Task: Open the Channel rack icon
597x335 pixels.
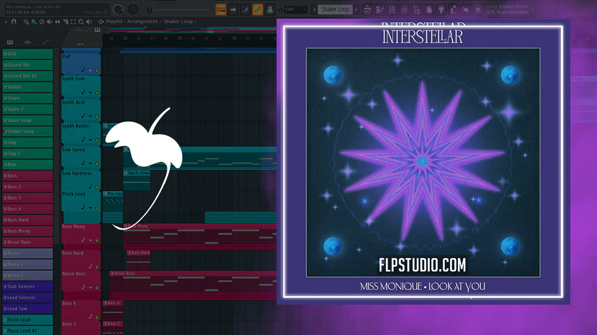Action: tap(392, 9)
